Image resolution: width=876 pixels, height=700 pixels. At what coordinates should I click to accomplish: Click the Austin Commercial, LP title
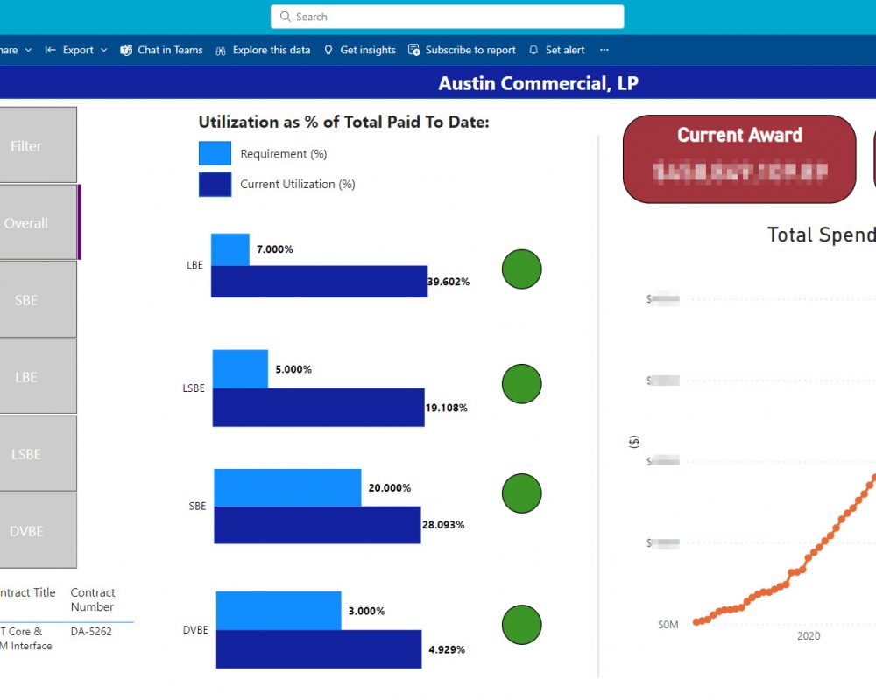point(538,82)
